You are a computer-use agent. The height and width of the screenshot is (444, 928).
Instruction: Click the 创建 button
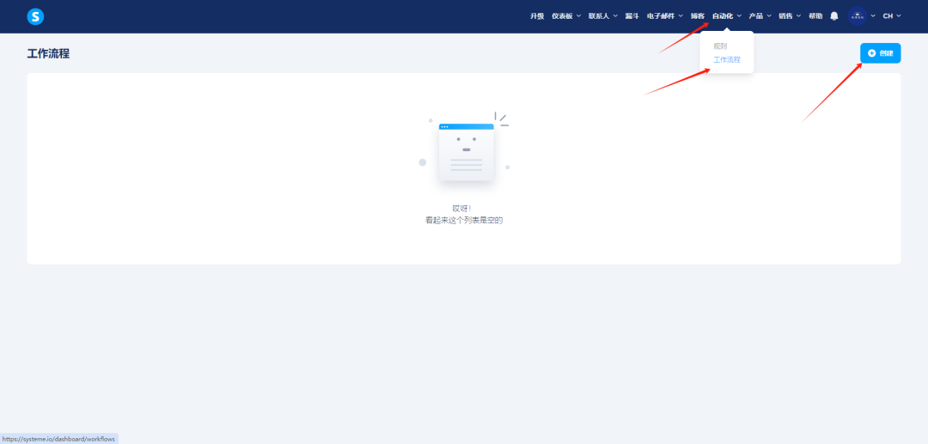tap(880, 53)
